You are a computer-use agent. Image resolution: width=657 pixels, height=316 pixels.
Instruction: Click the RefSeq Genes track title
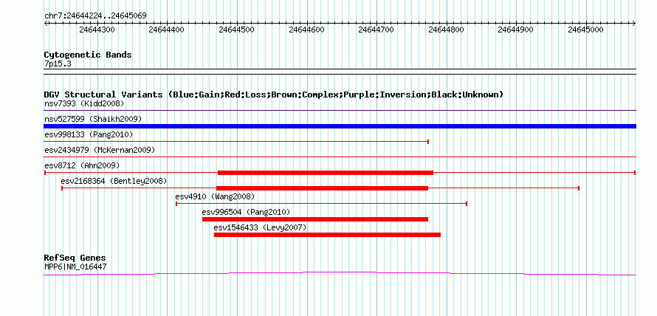tap(75, 258)
